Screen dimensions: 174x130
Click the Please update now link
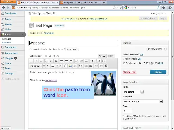[x=98, y=19]
